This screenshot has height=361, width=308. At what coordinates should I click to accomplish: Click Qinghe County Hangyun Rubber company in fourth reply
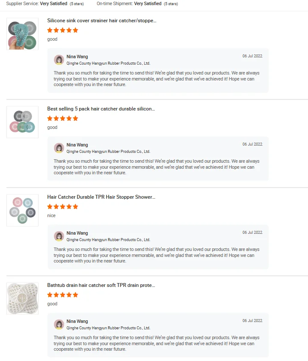tap(108, 328)
